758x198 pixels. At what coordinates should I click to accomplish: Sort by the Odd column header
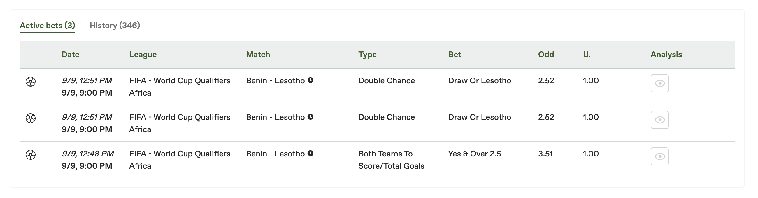tap(546, 55)
